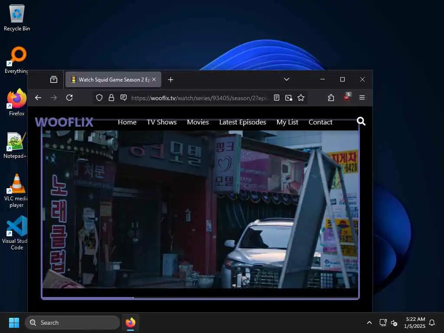Screen dimensions: 444x333
Task: Launch the Everything search desktop shortcut
Action: (x=17, y=60)
